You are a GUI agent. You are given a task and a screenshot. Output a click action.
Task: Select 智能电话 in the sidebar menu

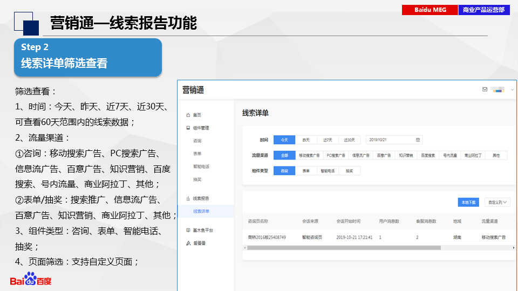coord(201,167)
